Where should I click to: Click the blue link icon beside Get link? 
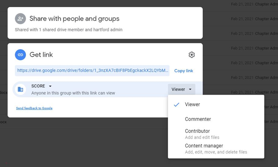pyautogui.click(x=20, y=54)
